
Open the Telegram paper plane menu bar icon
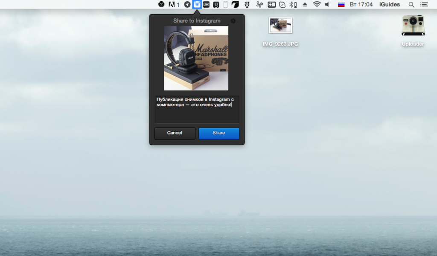pyautogui.click(x=187, y=4)
